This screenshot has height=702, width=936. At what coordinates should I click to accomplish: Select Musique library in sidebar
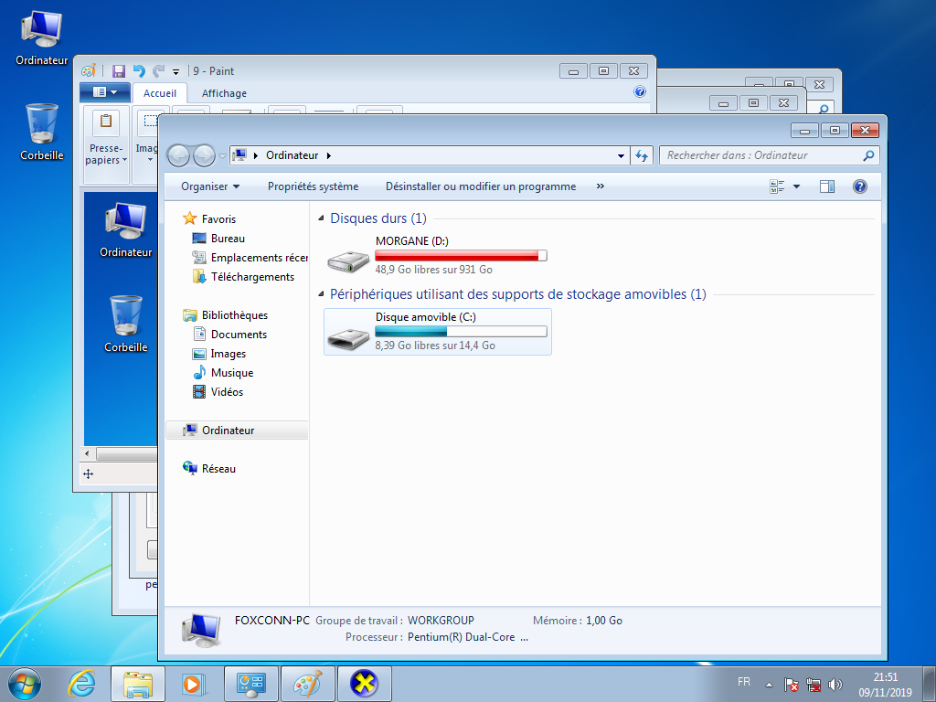pyautogui.click(x=231, y=373)
